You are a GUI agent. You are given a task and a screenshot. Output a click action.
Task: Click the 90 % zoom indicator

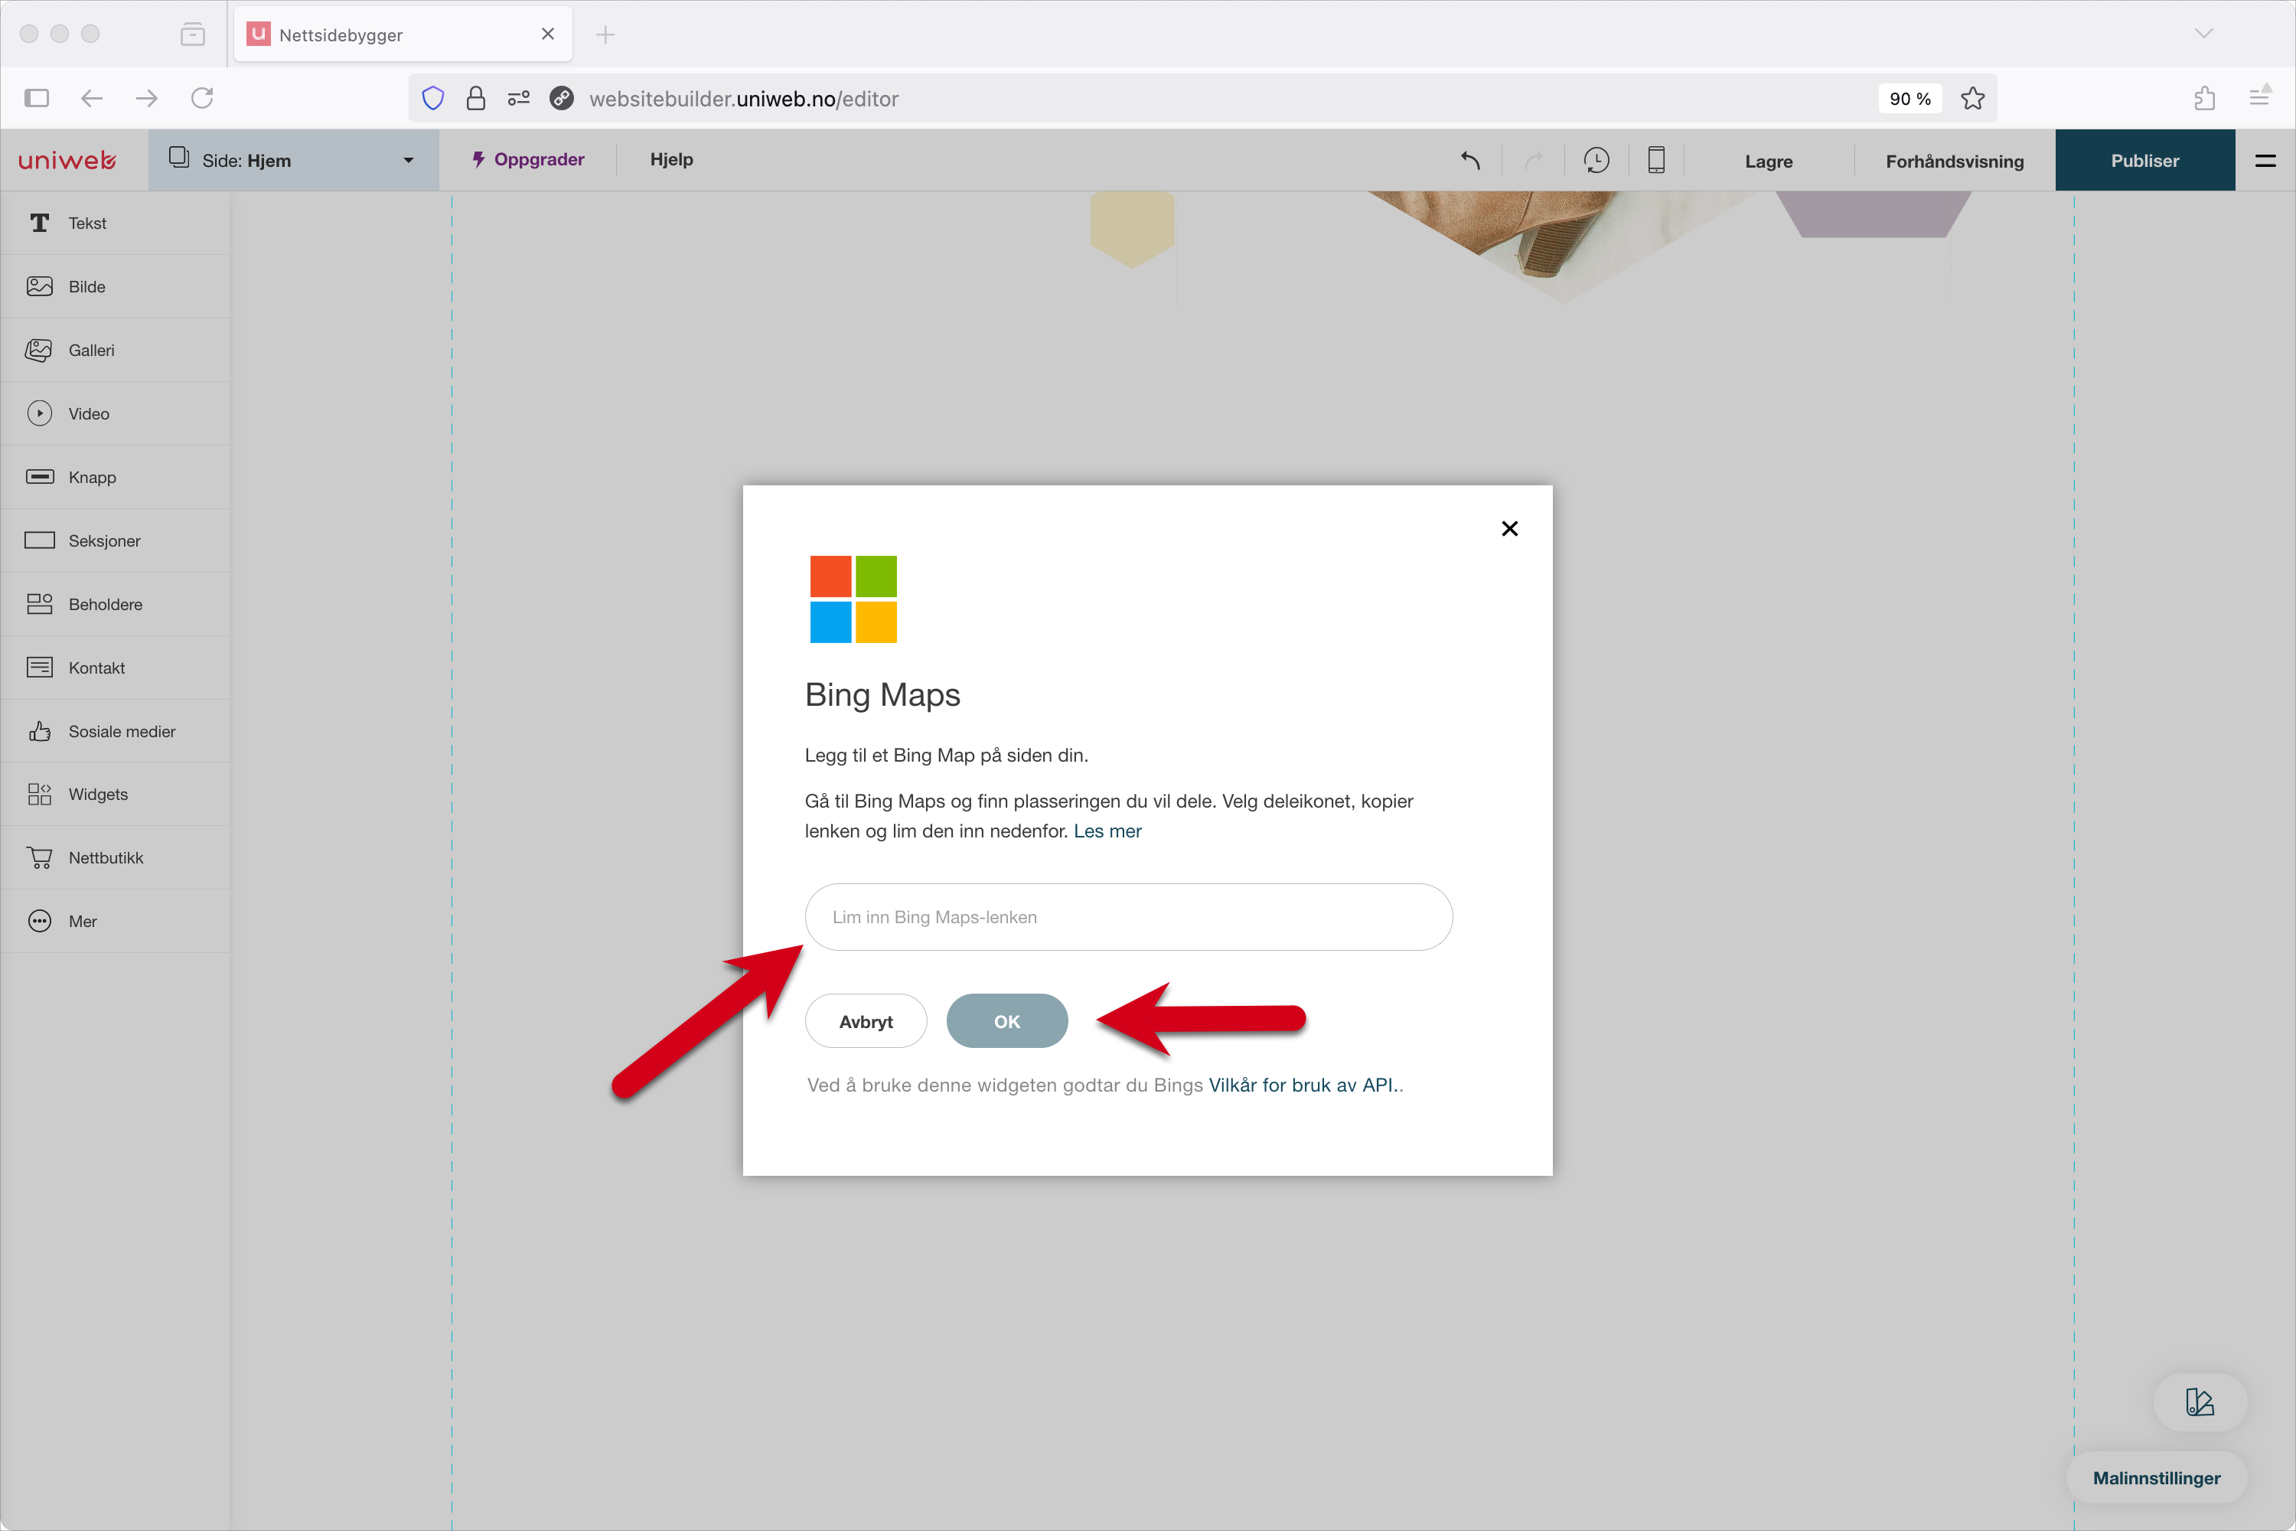click(1910, 99)
